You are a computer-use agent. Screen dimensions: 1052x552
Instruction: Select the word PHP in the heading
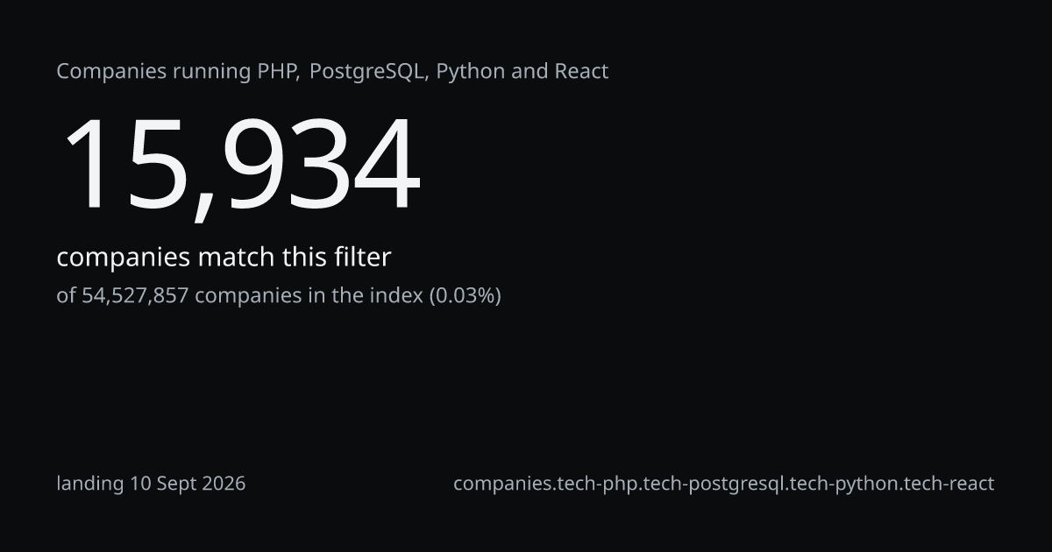tap(279, 71)
